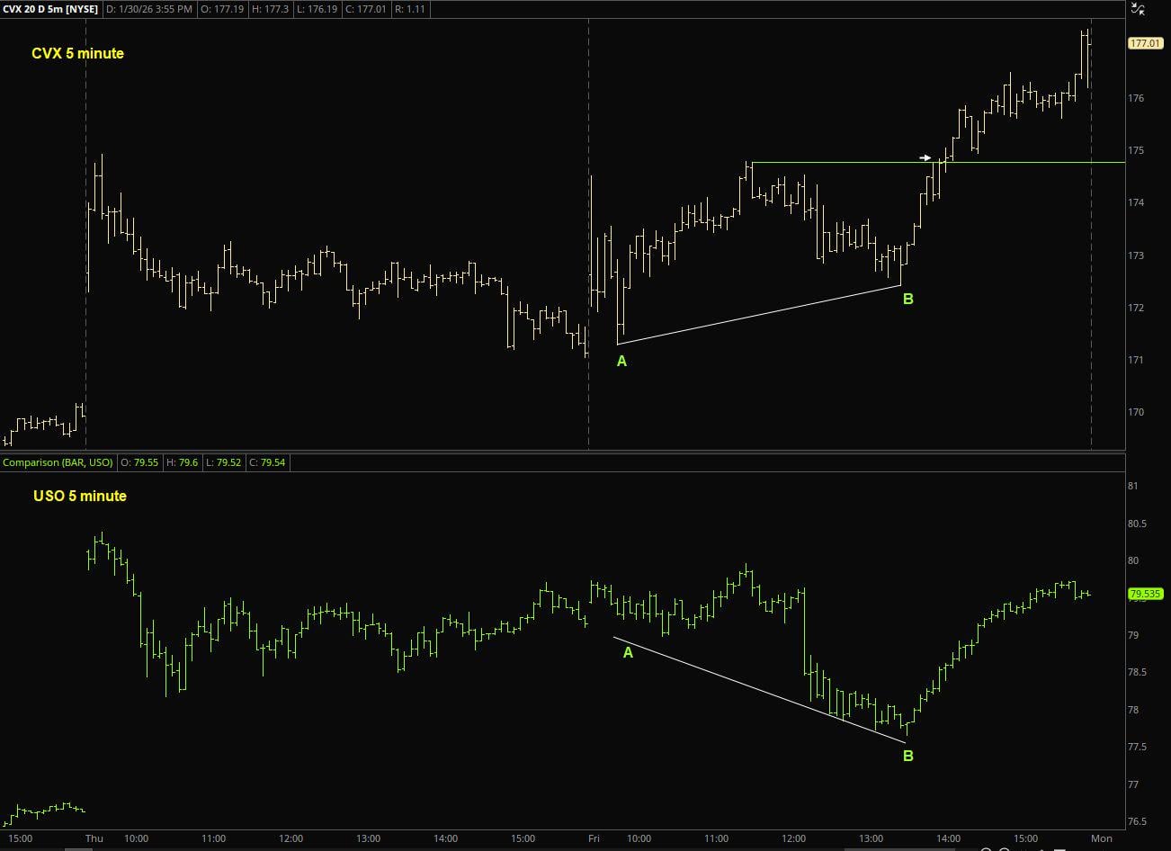Click the Mon date label on time axis
This screenshot has height=851, width=1171.
point(1102,838)
